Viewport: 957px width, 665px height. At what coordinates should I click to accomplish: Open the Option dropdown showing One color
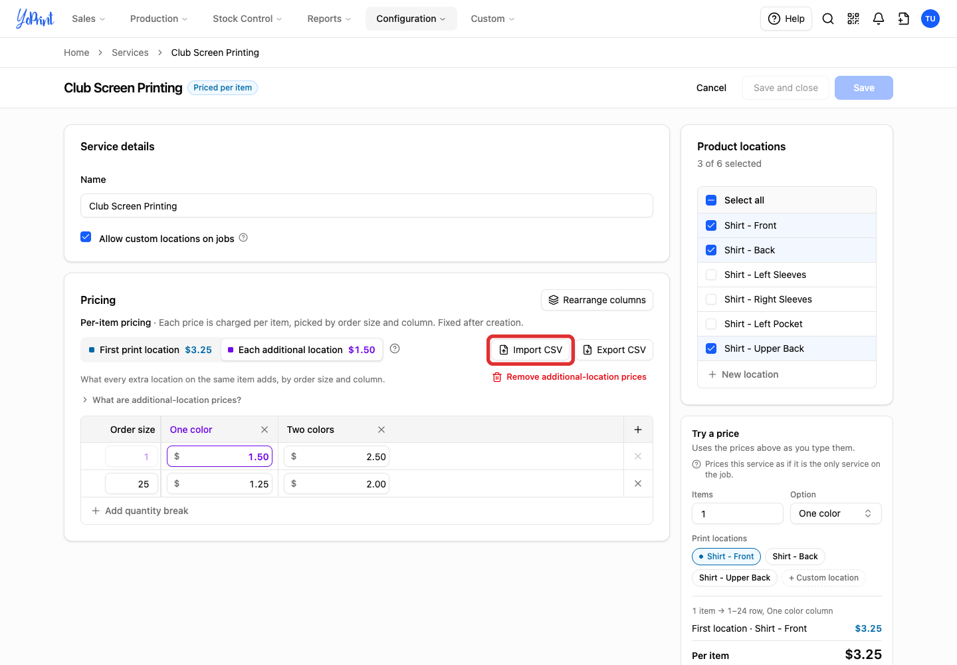point(835,513)
